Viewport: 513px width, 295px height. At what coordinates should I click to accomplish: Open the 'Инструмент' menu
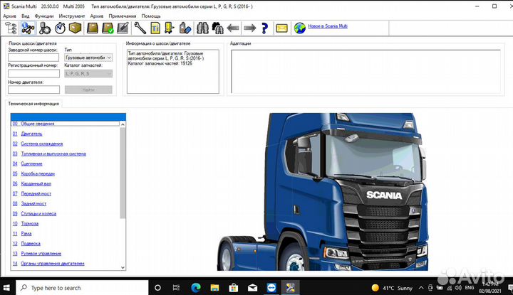pos(72,16)
